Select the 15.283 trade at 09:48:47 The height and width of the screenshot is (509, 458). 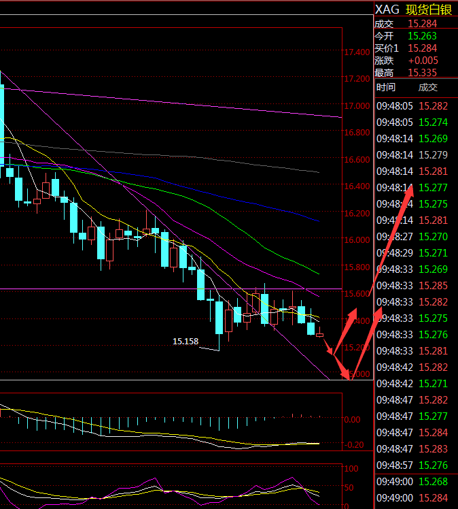coord(434,449)
